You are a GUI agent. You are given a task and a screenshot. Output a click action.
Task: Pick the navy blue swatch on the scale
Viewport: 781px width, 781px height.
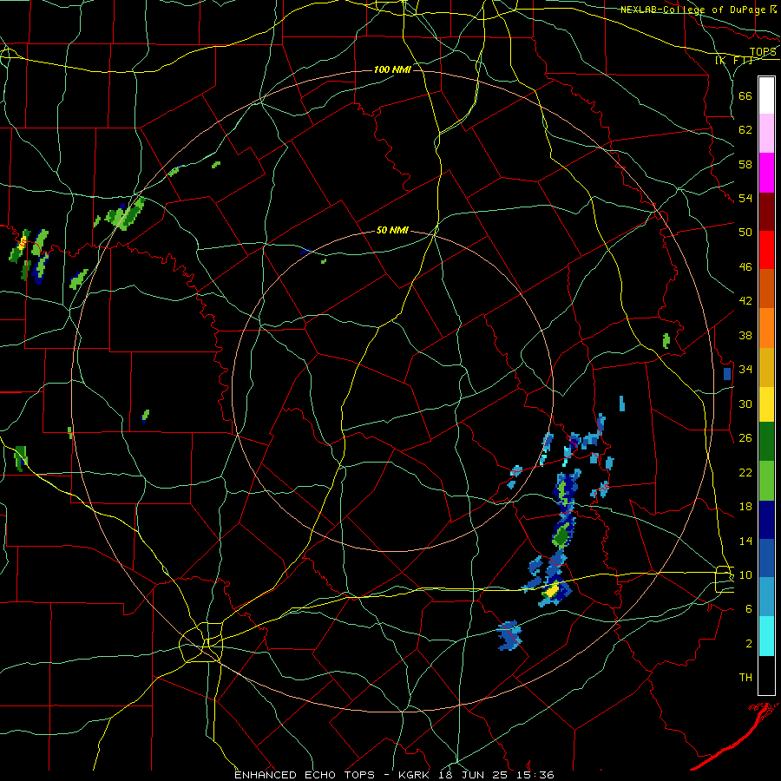coord(766,520)
